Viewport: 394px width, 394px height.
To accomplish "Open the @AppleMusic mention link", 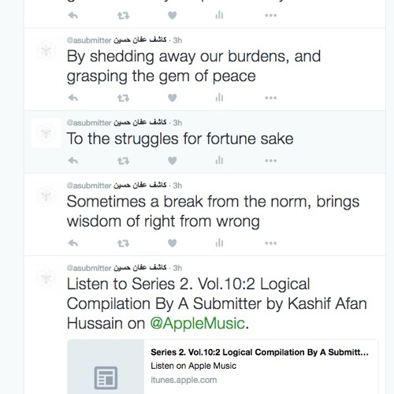I will [x=198, y=323].
